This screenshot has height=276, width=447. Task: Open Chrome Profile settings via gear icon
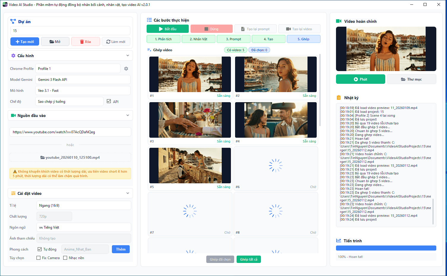[x=126, y=68]
